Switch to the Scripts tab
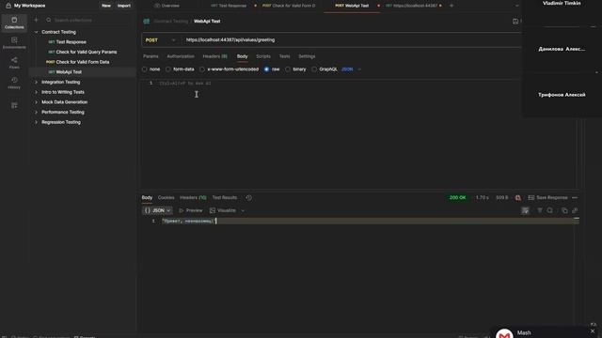This screenshot has width=602, height=338. pos(263,56)
